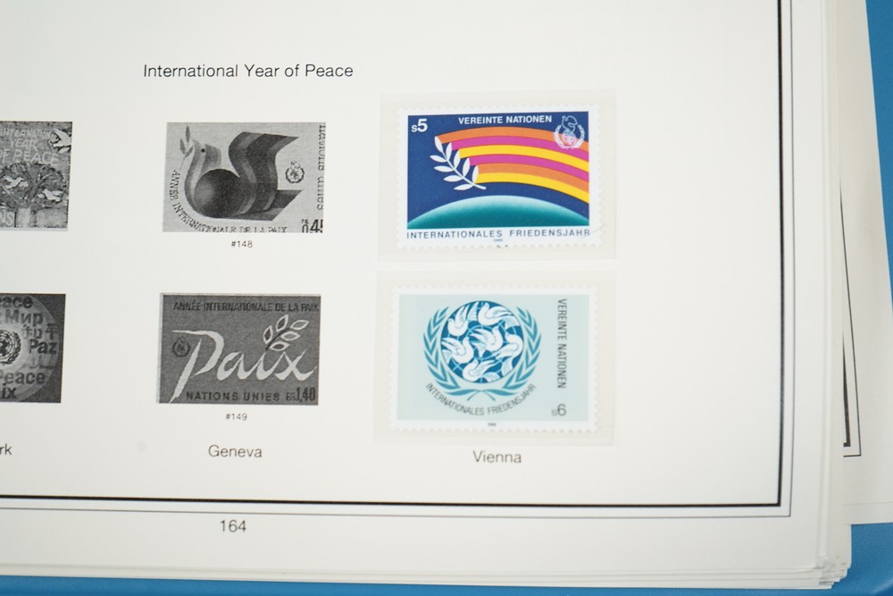Click the Geneva column label
Screen dimensions: 893x596
click(x=235, y=451)
